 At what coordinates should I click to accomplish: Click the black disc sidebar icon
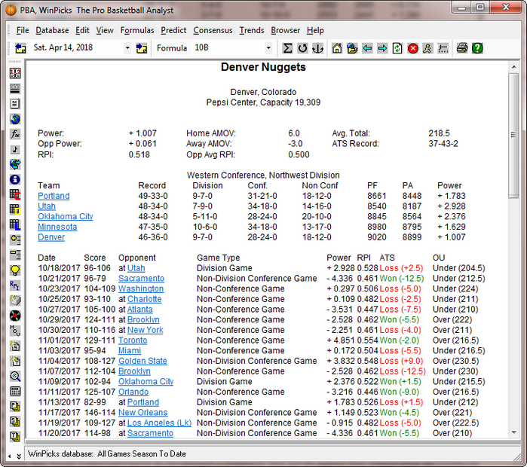click(15, 316)
